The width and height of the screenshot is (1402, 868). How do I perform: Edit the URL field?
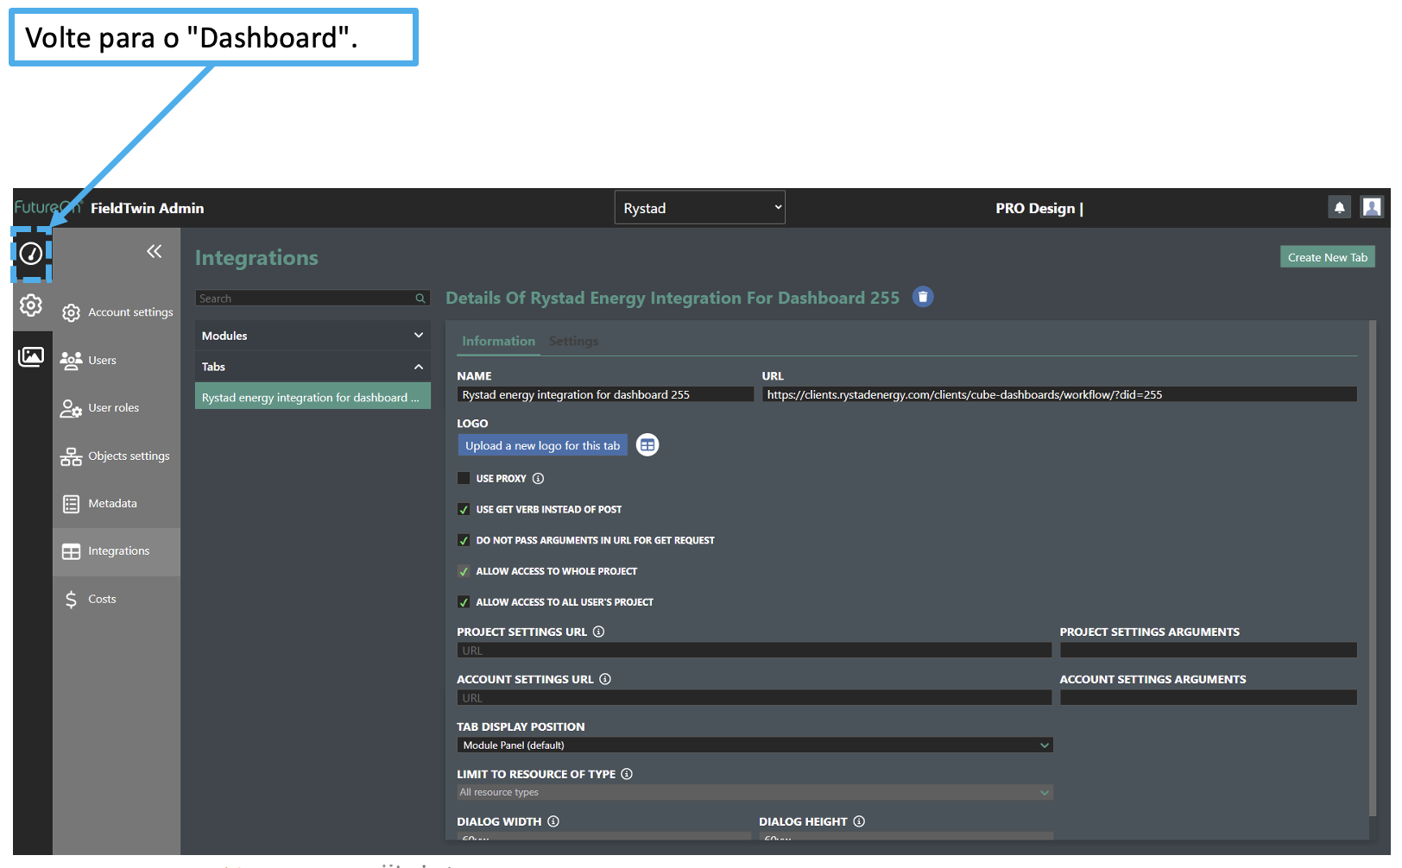tap(1059, 394)
